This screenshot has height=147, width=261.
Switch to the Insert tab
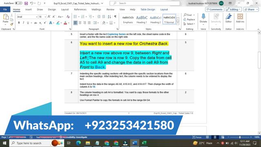[x=28, y=9]
